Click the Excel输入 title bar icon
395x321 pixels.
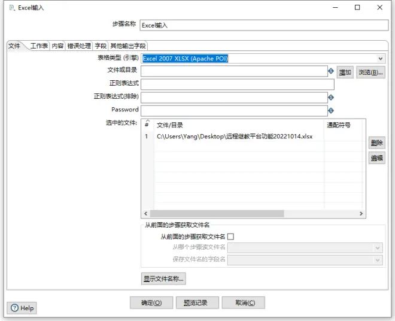(x=11, y=8)
